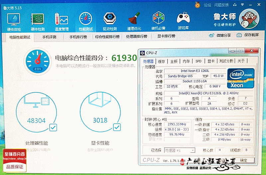Switch to 电脑性能测试 tab

click(x=20, y=37)
